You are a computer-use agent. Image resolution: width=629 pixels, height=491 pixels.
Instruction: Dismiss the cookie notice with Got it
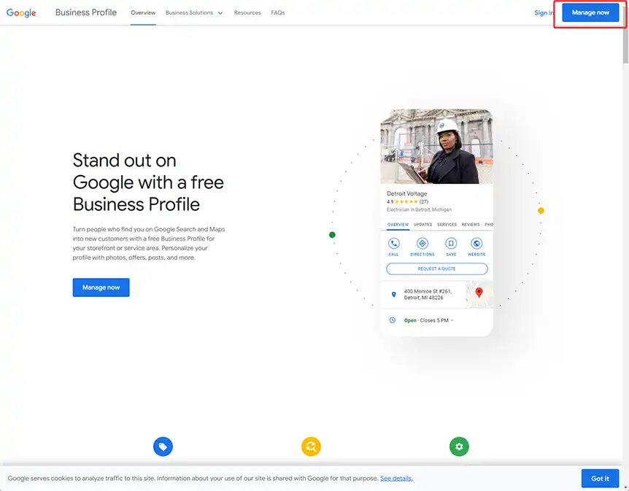tap(600, 478)
